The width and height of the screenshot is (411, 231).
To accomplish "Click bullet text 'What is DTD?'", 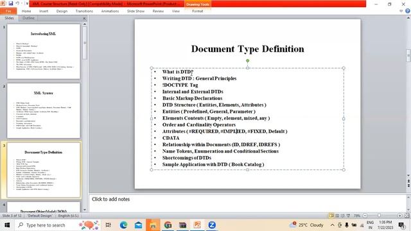I will (x=178, y=72).
